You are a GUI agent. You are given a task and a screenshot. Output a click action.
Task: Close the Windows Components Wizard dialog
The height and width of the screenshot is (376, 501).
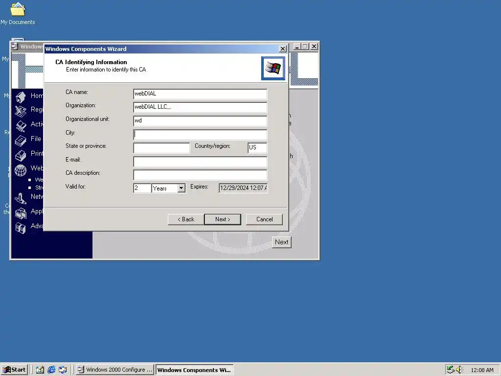tap(282, 48)
